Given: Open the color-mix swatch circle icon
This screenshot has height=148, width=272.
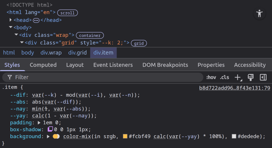Looking at the screenshot, I should point(56,136).
